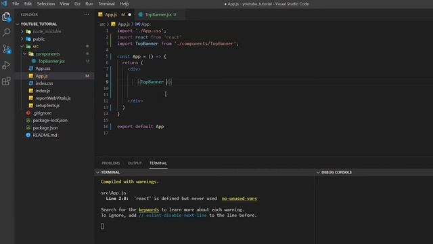
Task: Click the public folder icon
Action: pos(28,39)
